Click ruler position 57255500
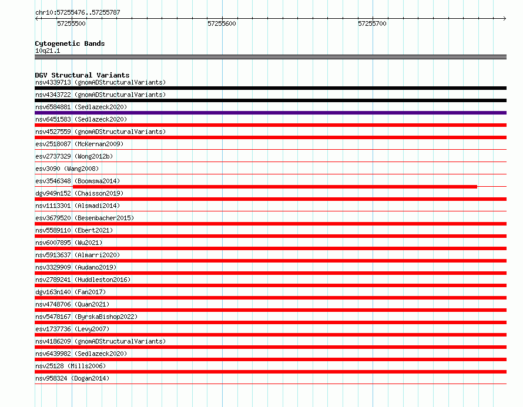 tap(71, 23)
